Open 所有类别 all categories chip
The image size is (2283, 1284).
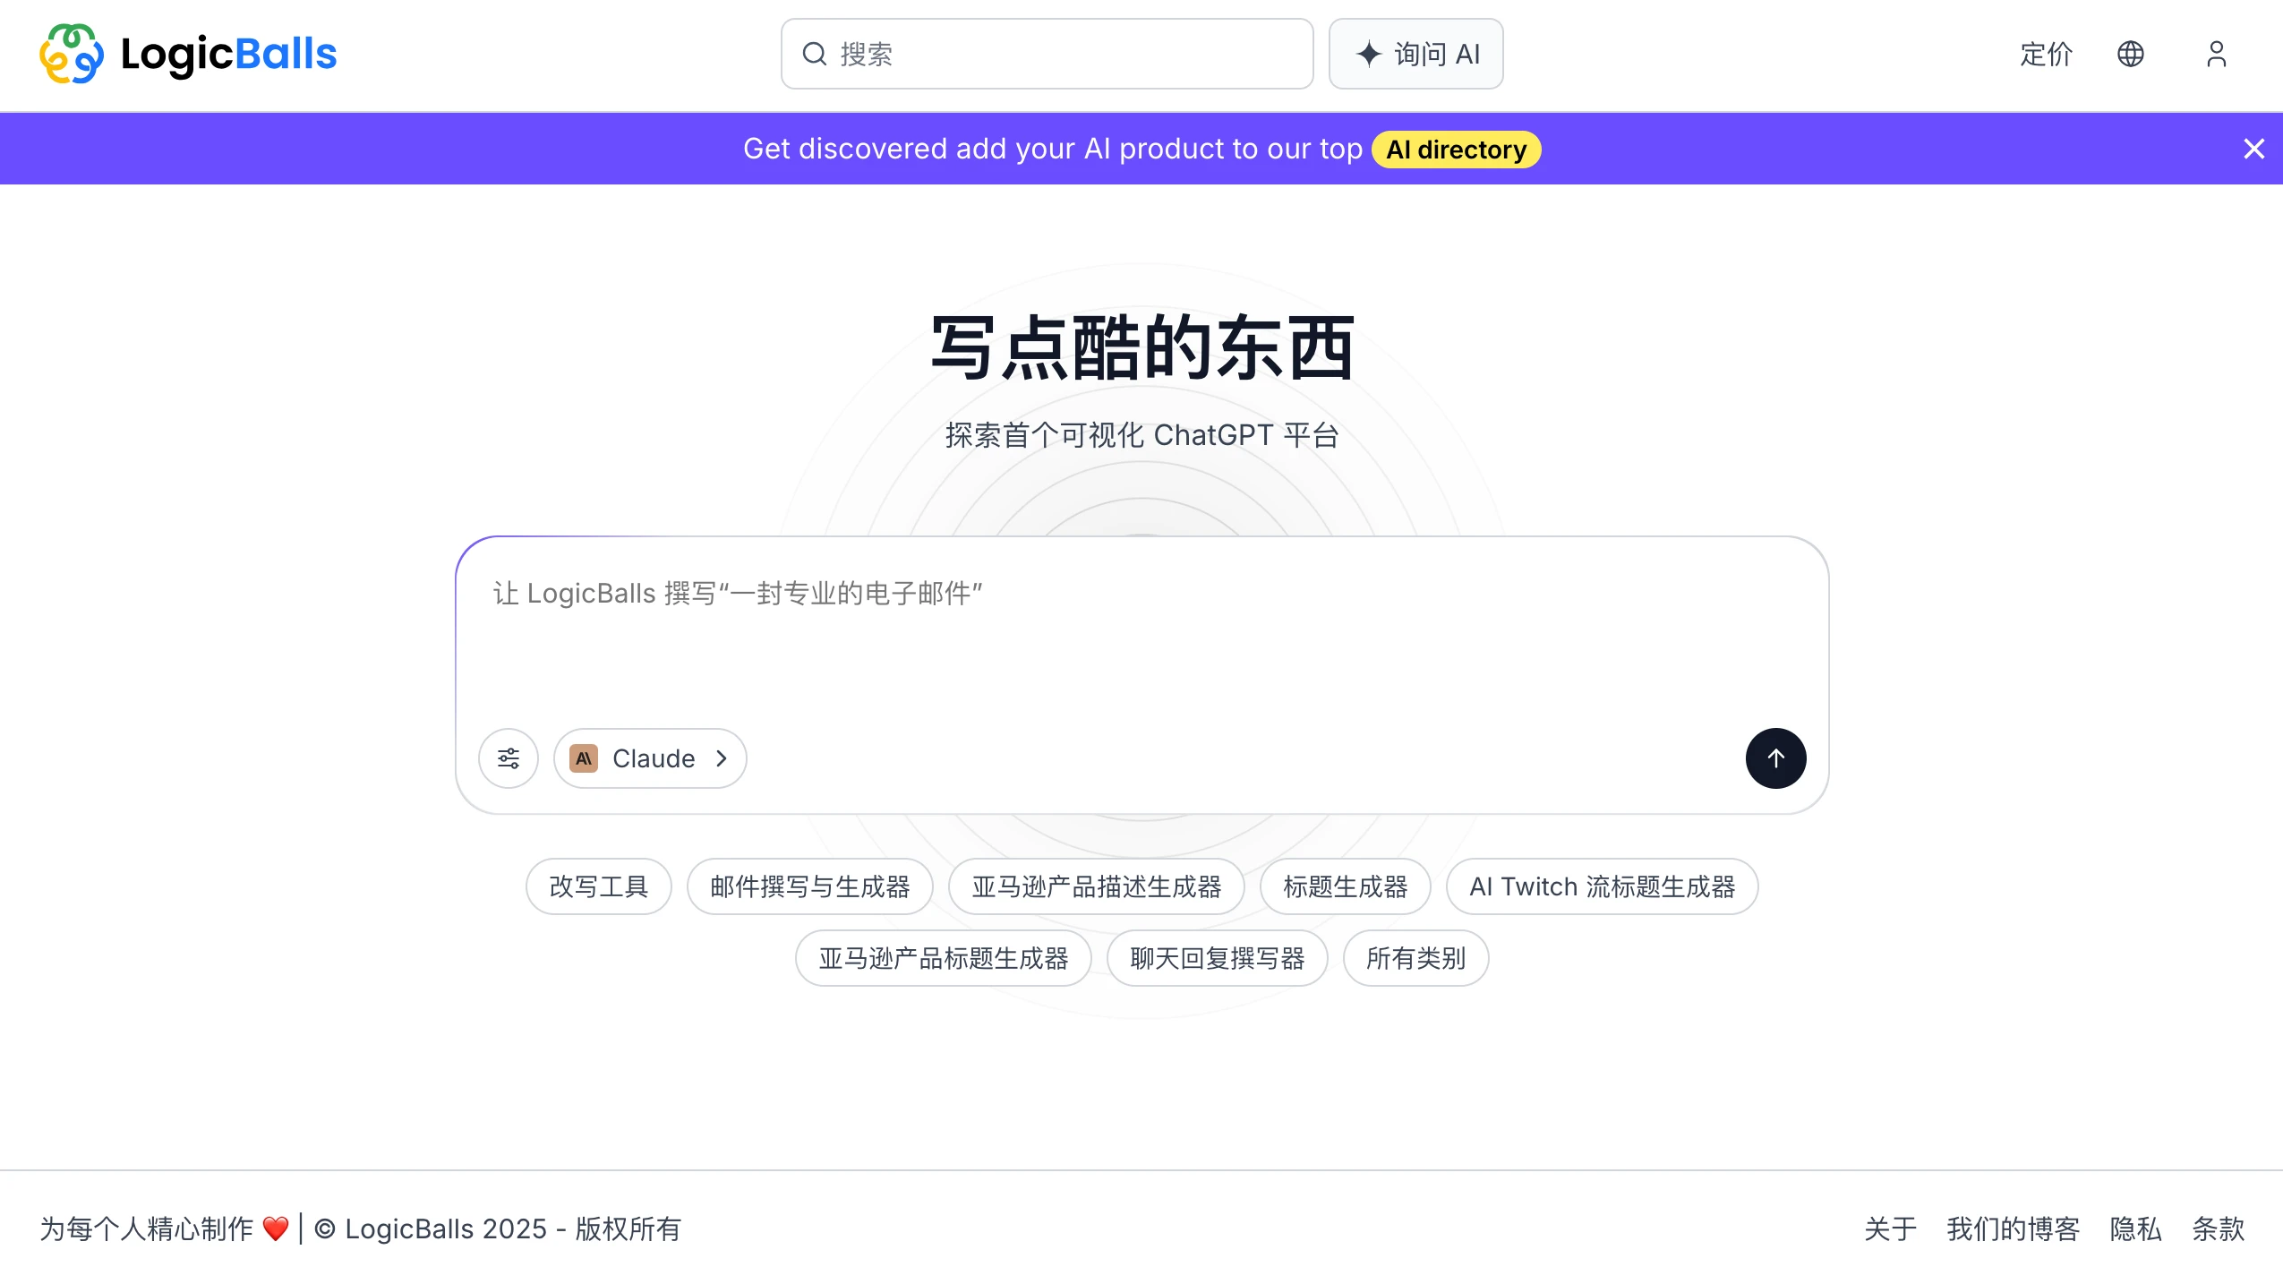pos(1415,958)
